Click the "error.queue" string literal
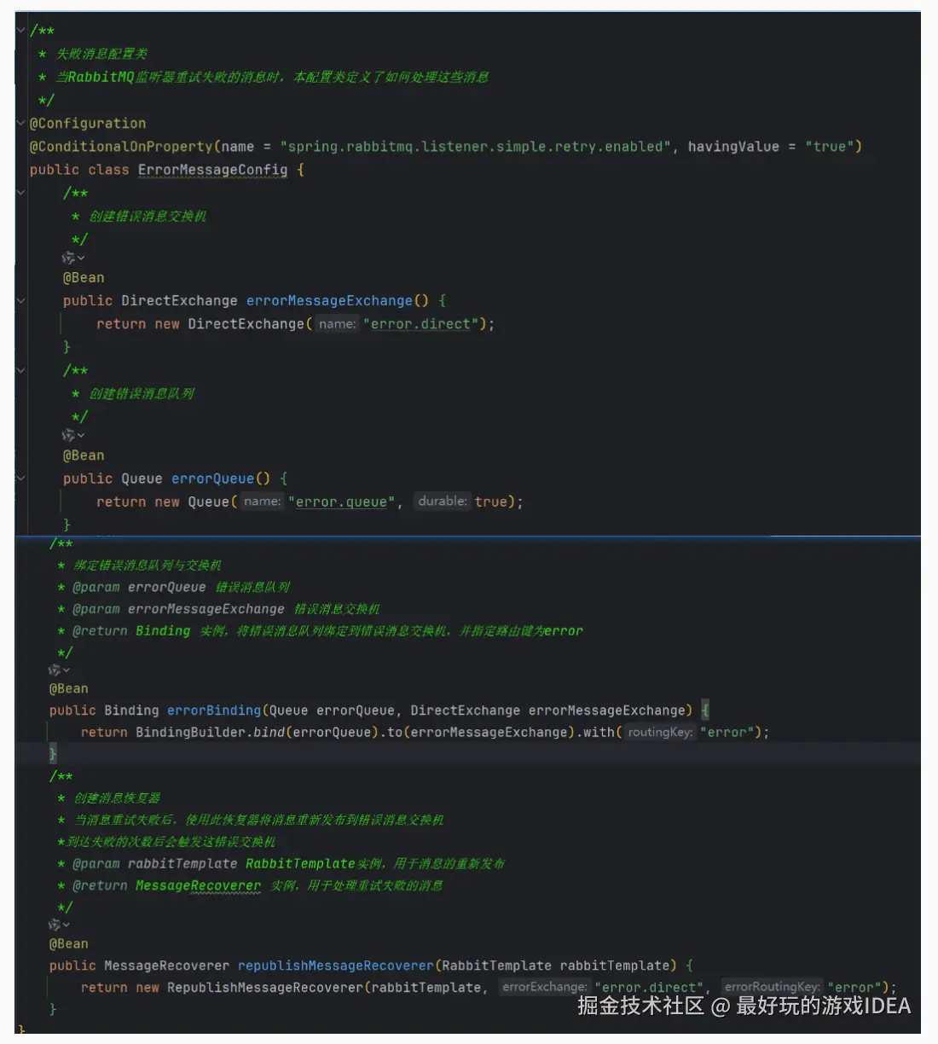The image size is (938, 1044). coord(342,502)
